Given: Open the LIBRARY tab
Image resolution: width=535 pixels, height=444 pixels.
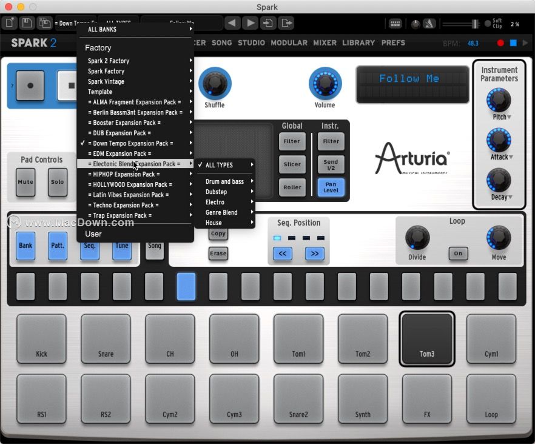Looking at the screenshot, I should click(358, 43).
